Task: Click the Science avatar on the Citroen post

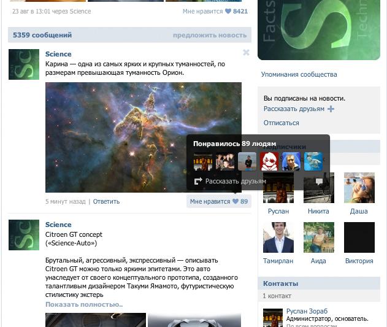Action: [x=24, y=235]
